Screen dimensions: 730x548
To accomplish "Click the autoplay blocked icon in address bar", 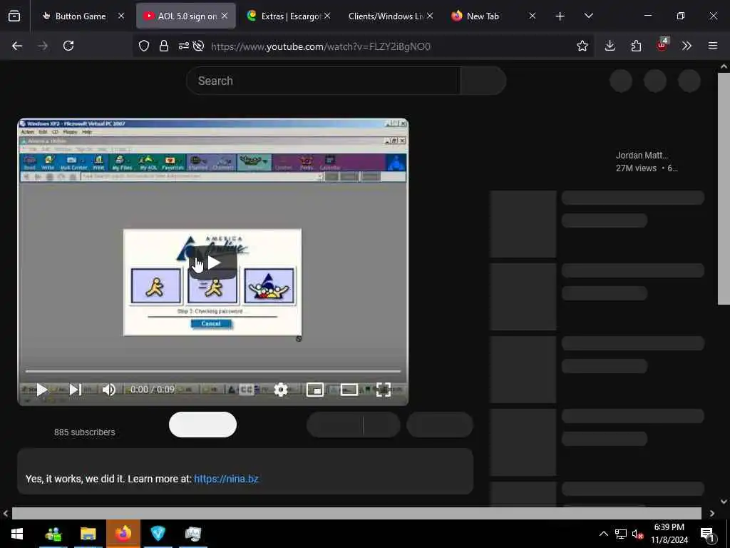I will coord(198,46).
